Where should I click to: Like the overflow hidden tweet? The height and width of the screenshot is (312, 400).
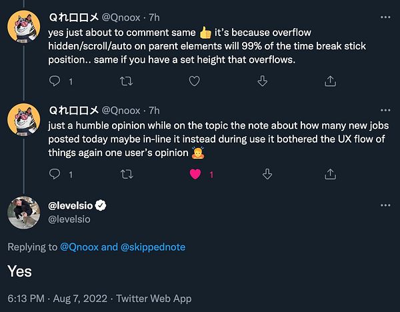(x=194, y=81)
